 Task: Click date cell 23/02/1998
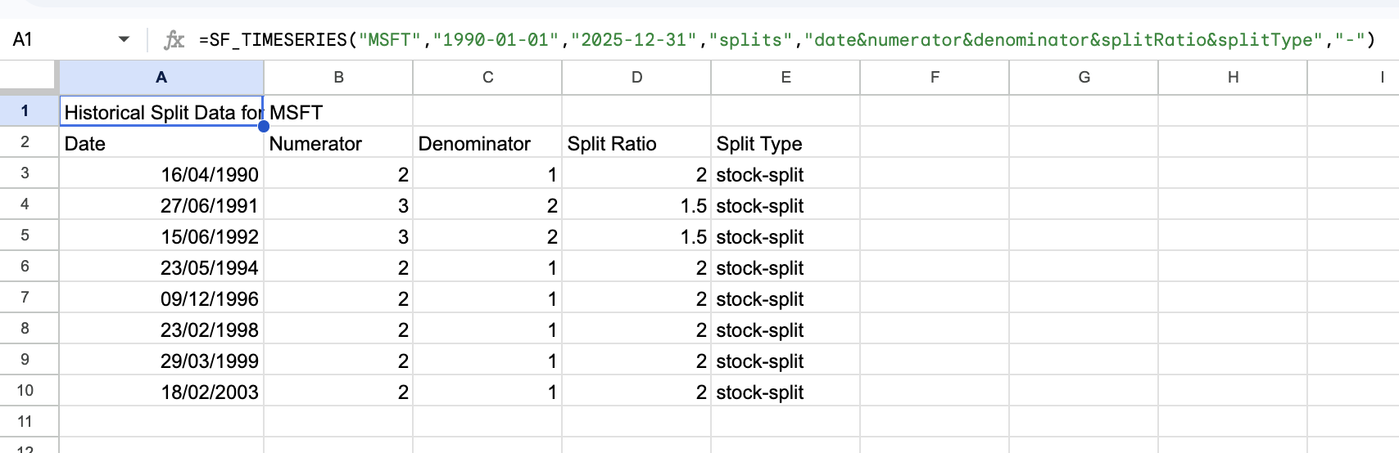click(x=161, y=329)
